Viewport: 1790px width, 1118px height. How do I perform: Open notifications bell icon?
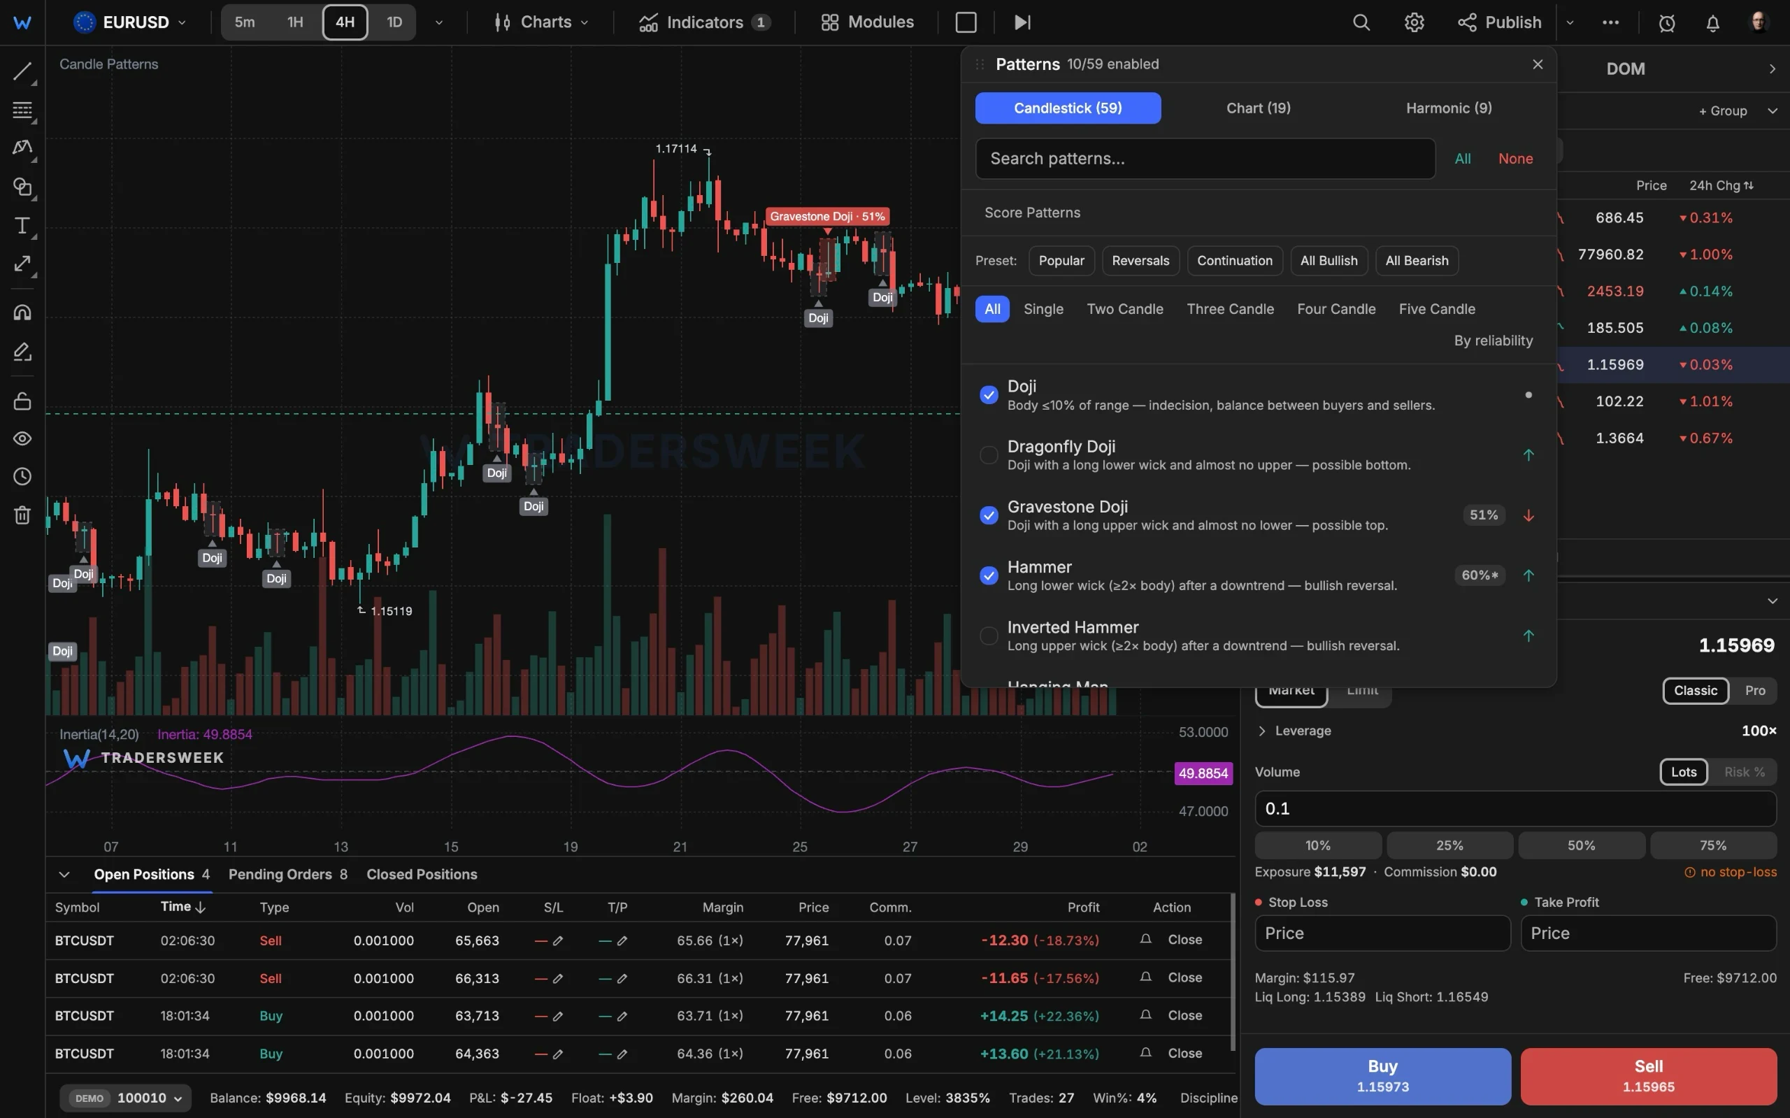pos(1712,23)
